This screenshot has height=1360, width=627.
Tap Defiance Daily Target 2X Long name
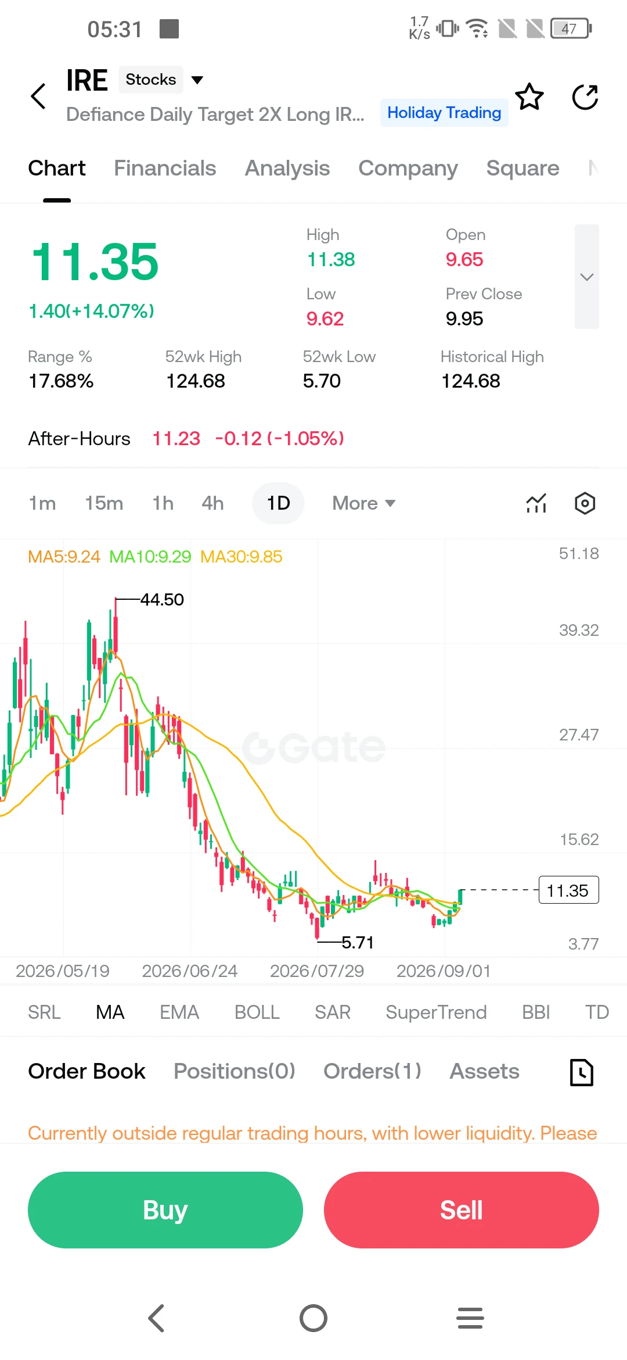click(215, 114)
